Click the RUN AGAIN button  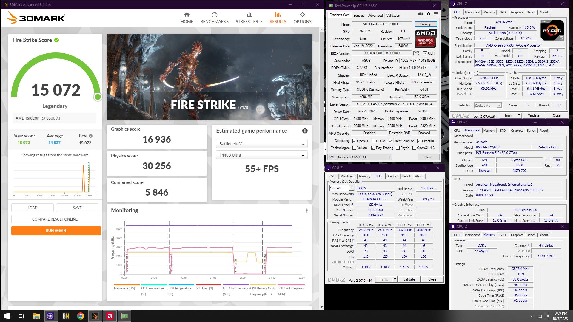click(x=56, y=230)
